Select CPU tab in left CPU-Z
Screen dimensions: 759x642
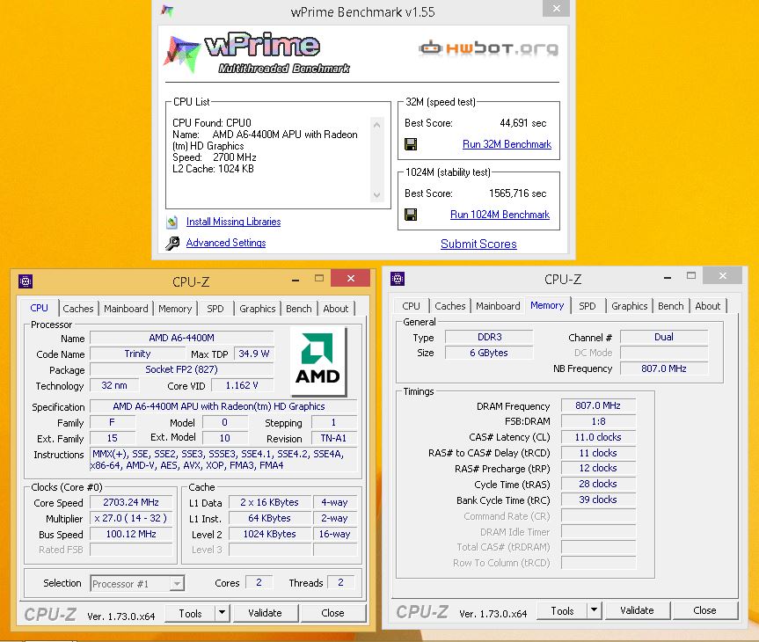coord(40,308)
